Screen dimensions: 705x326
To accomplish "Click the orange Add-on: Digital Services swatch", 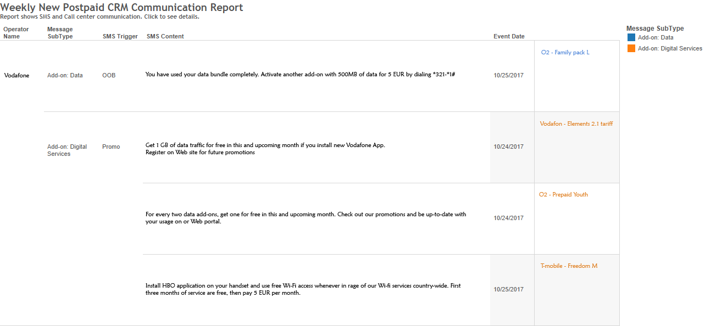I will click(631, 48).
